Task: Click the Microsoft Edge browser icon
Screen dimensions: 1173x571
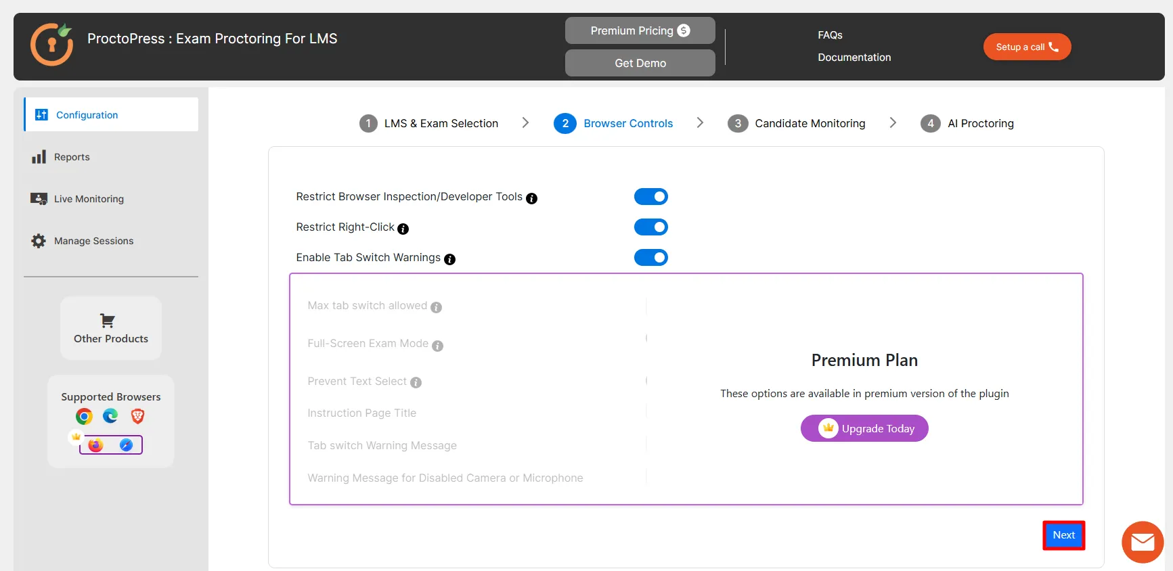Action: click(x=110, y=416)
